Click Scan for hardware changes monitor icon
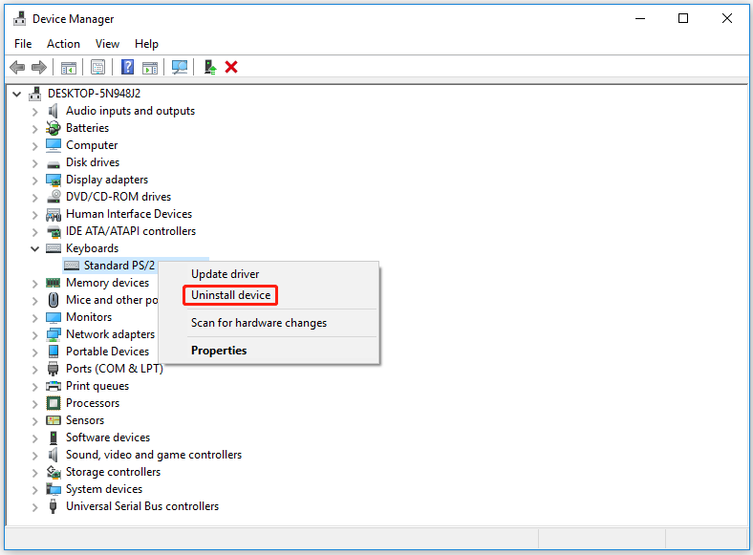The image size is (753, 555). [x=180, y=67]
